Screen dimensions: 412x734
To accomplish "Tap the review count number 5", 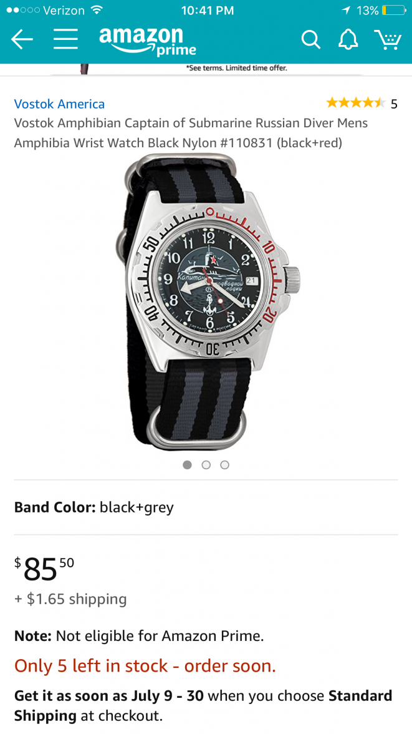I will 394,104.
